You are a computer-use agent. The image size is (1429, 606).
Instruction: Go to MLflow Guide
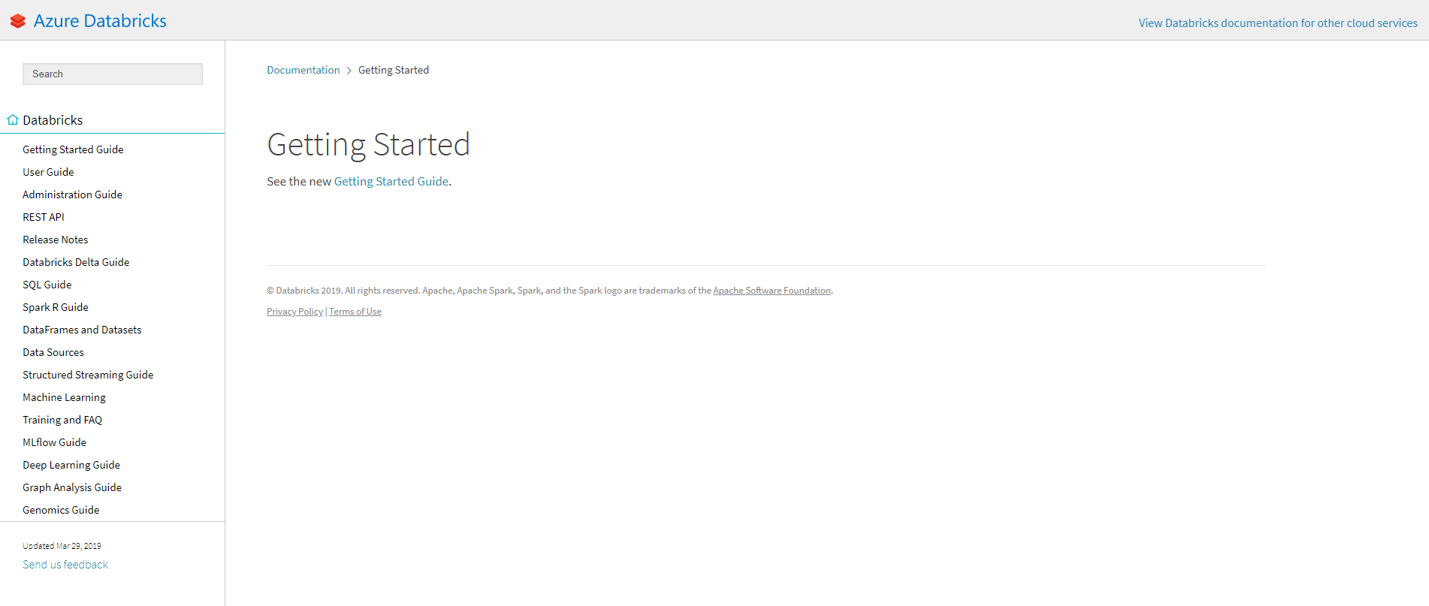click(54, 442)
